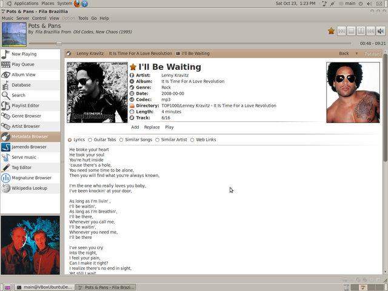Select the Similar Songs radio button
The width and height of the screenshot is (388, 291).
(x=121, y=140)
